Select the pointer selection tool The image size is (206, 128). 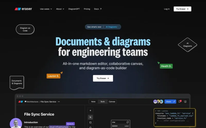90,117
